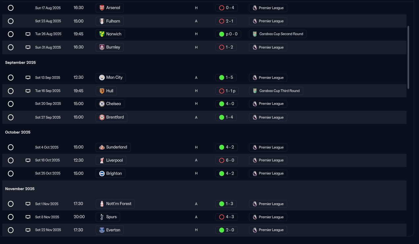The width and height of the screenshot is (419, 244).
Task: Click the Premier League lion icon on the Everton row
Action: pos(255,230)
